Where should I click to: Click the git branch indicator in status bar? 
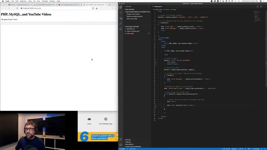point(123,149)
